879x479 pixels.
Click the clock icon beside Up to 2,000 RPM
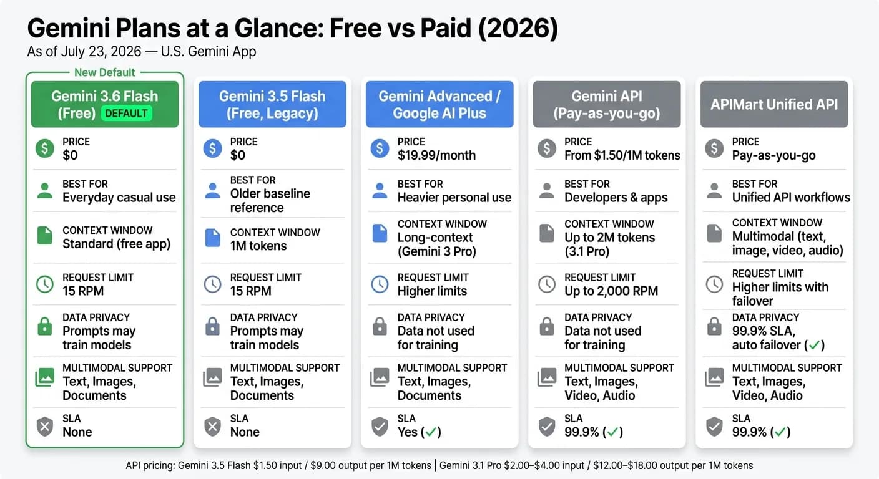pyautogui.click(x=547, y=284)
